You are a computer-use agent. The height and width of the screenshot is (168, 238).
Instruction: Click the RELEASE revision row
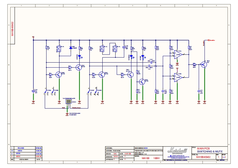point(22,148)
